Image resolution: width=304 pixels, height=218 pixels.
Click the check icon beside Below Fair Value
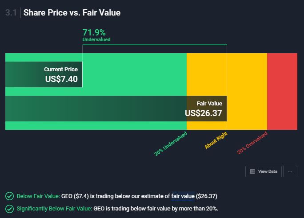pos(9,196)
